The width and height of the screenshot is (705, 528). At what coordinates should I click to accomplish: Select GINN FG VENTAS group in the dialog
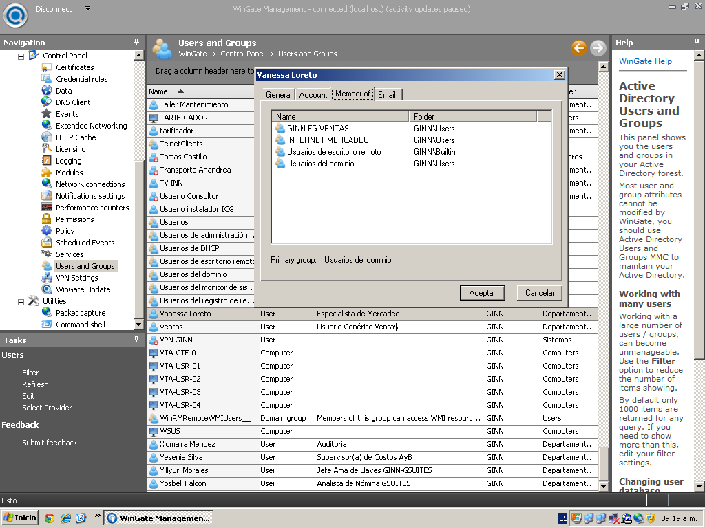point(317,129)
